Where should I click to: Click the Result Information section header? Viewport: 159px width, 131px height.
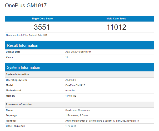[23, 45]
